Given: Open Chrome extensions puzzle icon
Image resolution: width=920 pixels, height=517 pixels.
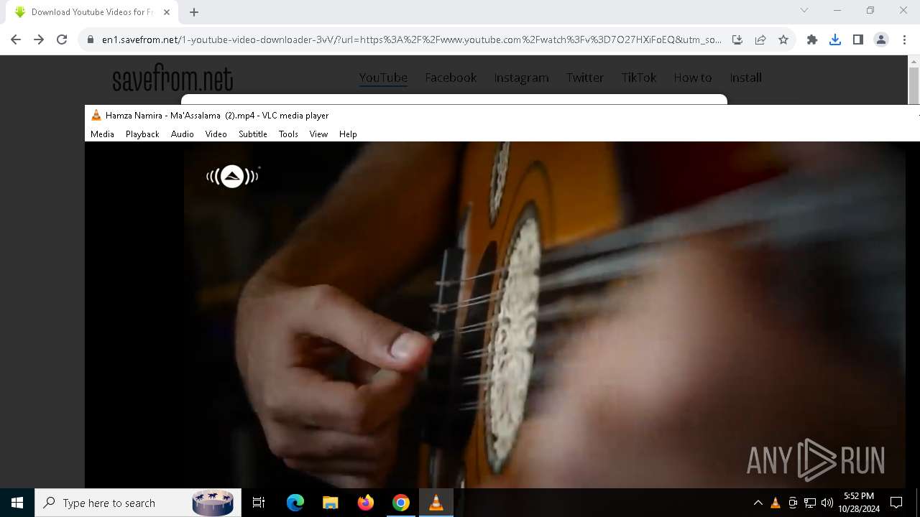Looking at the screenshot, I should pos(812,40).
